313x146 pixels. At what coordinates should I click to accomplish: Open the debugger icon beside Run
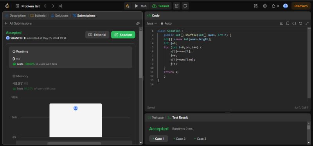click(128, 6)
